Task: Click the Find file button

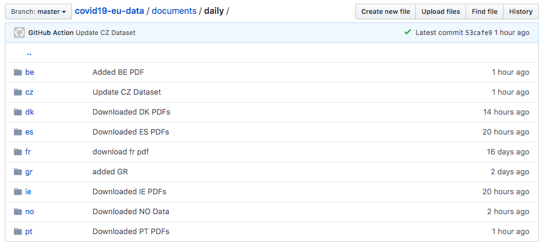Action: (484, 11)
